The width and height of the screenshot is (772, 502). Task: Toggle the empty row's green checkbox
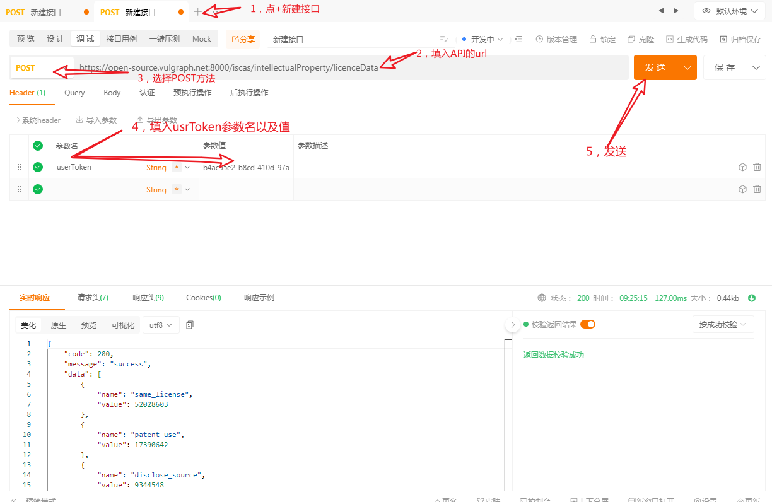(38, 189)
